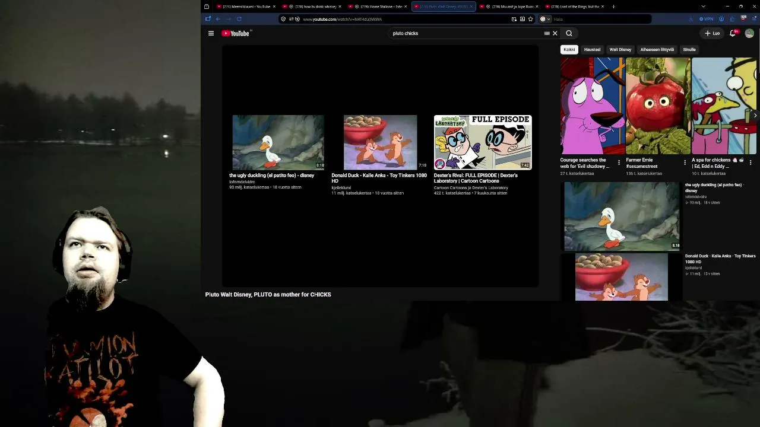
Task: Open the tab list dropdown arrow
Action: tap(703, 7)
